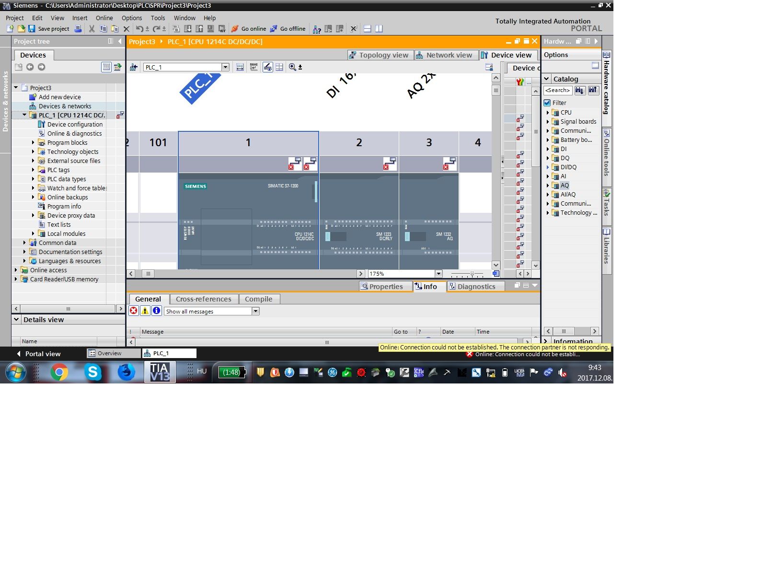Open the Compile tab in Info panel

(259, 299)
